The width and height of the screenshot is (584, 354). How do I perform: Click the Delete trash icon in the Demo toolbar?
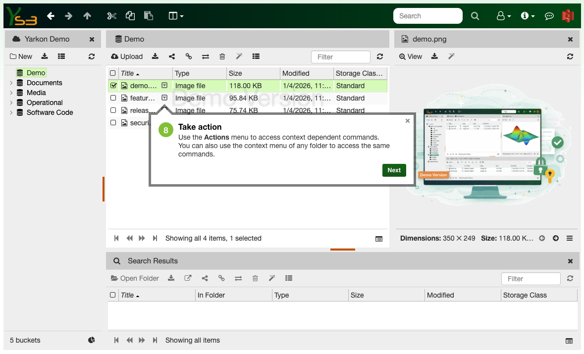coord(222,56)
